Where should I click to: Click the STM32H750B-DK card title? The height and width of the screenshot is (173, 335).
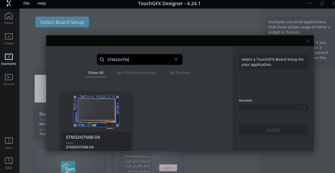tap(83, 137)
